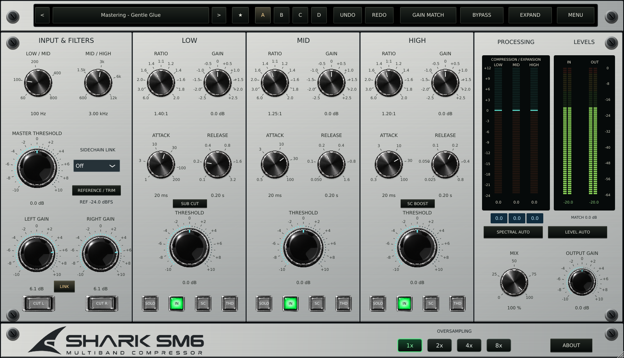
Task: Toggle SOLO on the MID band
Action: click(x=264, y=304)
